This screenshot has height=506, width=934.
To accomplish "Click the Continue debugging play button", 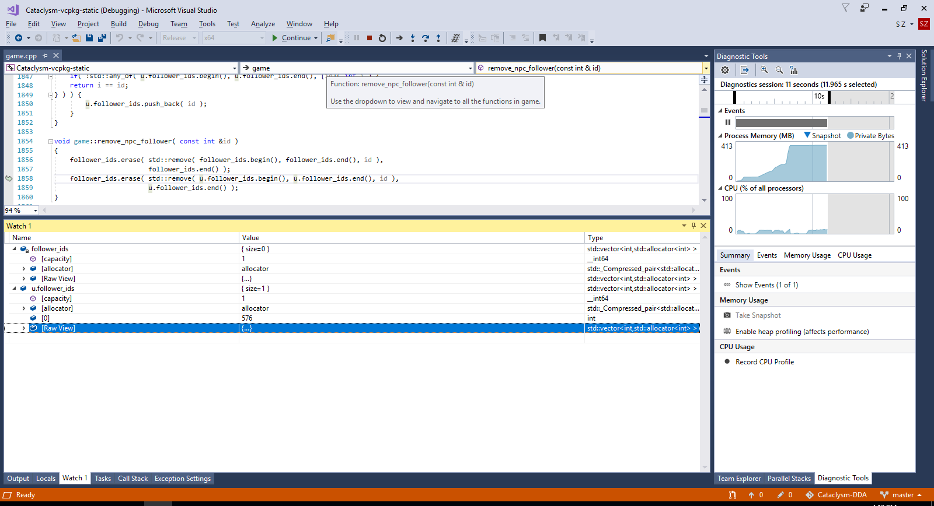I will [x=275, y=38].
